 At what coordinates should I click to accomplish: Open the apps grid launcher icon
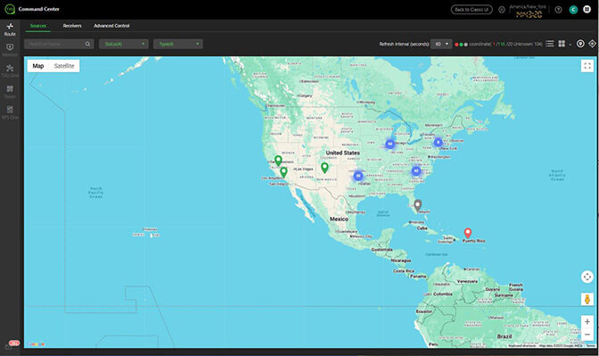click(587, 10)
